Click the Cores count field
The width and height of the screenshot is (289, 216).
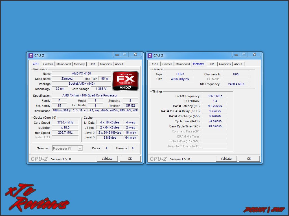[106, 148]
